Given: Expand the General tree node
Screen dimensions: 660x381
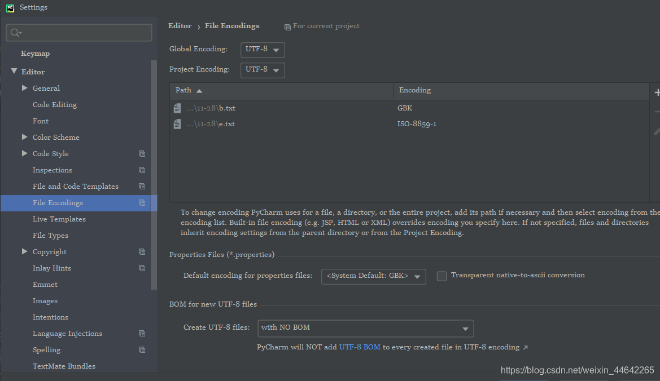Looking at the screenshot, I should point(24,88).
